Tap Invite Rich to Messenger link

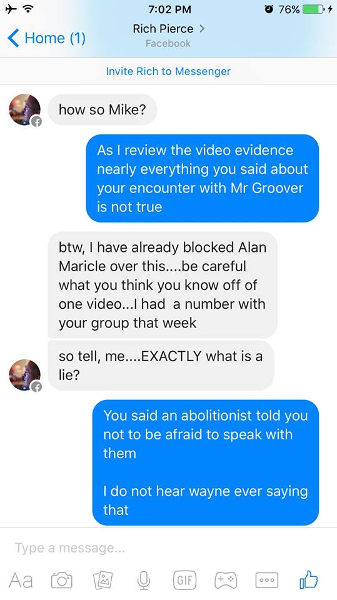[x=168, y=71]
